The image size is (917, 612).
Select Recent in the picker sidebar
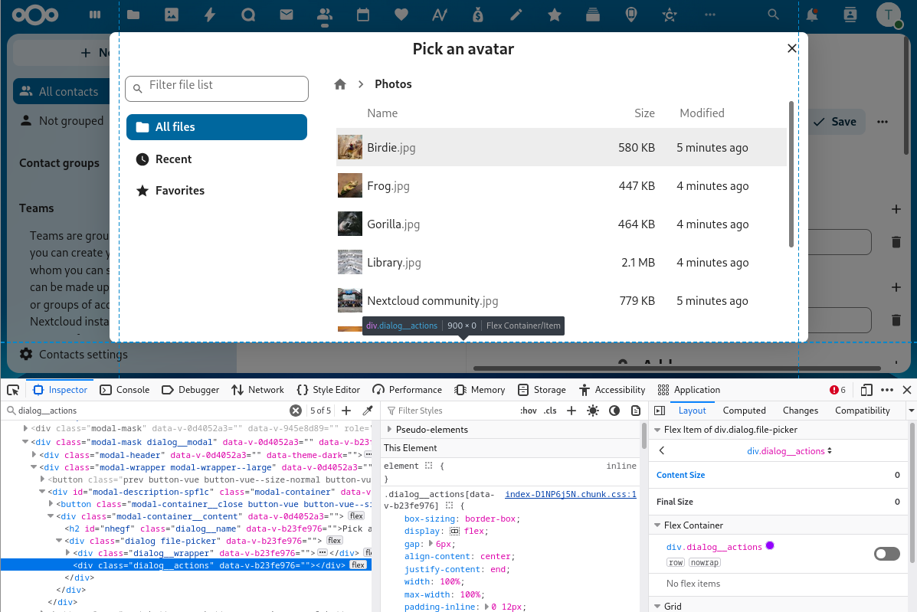tap(216, 159)
